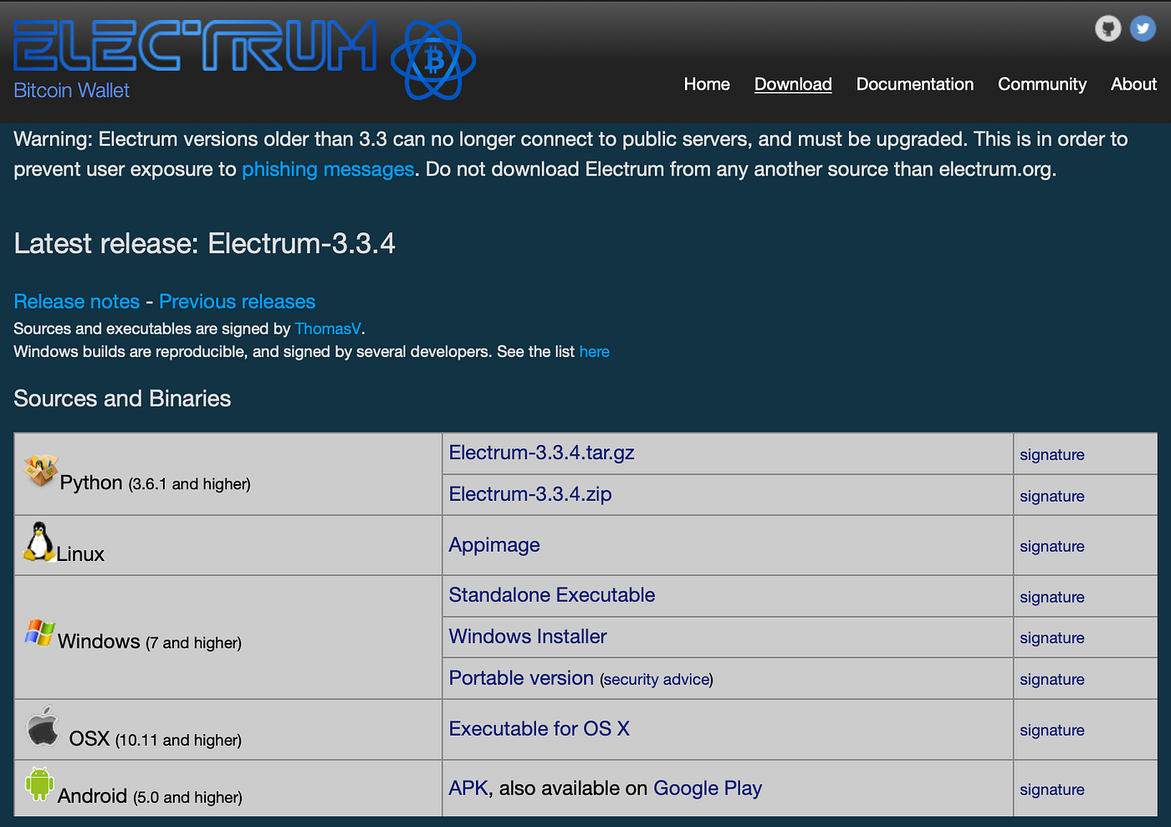Click the 'Linux' platform label

[80, 554]
